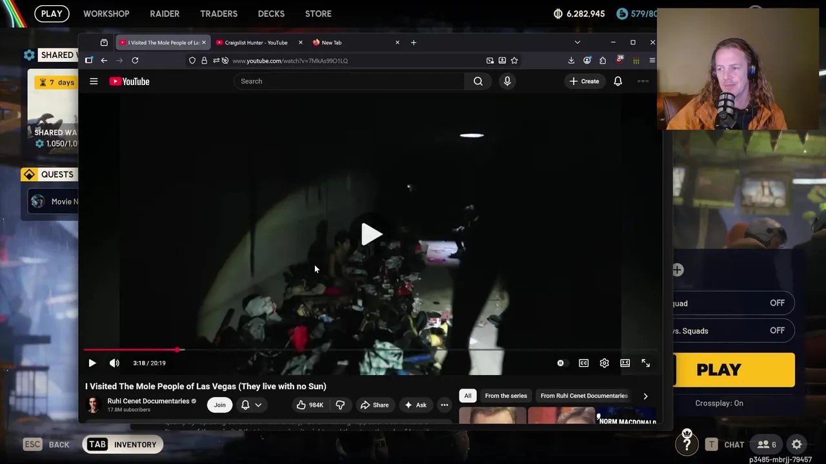Open the browser downloads arrow
Image resolution: width=826 pixels, height=464 pixels.
(x=571, y=61)
